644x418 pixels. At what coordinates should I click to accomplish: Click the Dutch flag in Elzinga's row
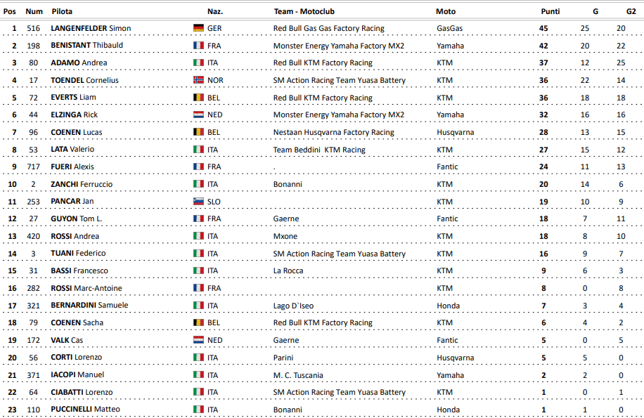pos(198,115)
